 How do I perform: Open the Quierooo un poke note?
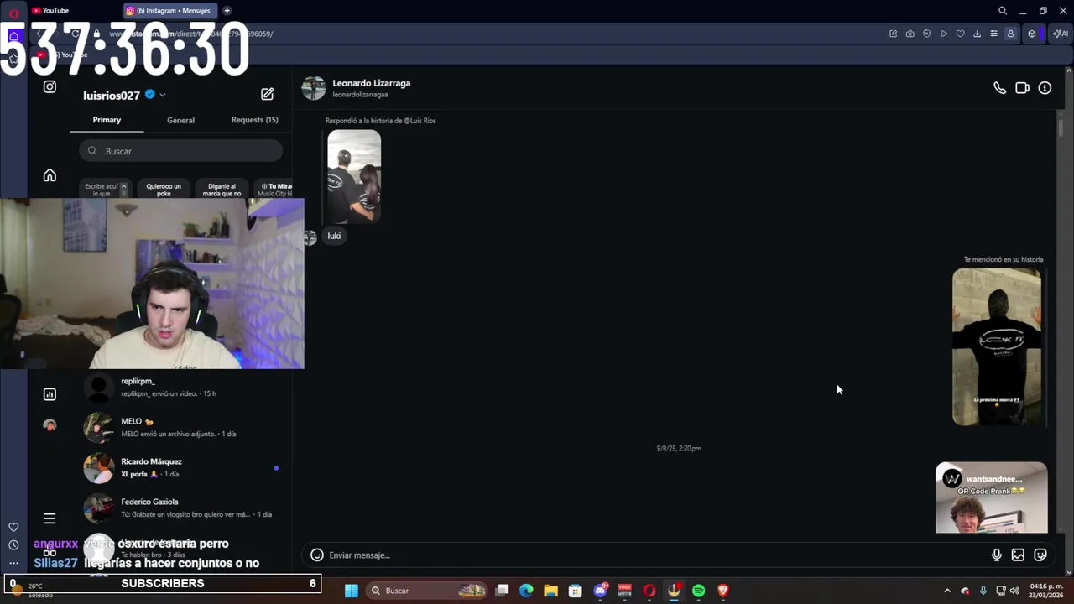164,190
